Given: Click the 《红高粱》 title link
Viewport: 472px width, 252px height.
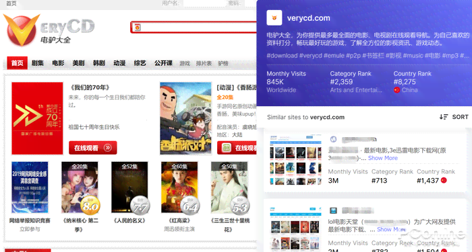Looking at the screenshot, I should point(179,221).
